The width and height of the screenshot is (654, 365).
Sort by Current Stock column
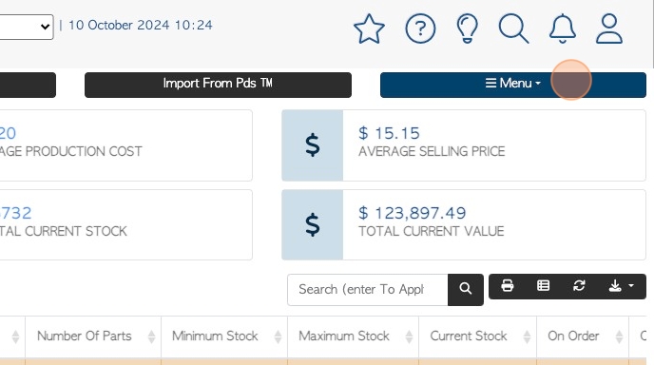tap(478, 336)
